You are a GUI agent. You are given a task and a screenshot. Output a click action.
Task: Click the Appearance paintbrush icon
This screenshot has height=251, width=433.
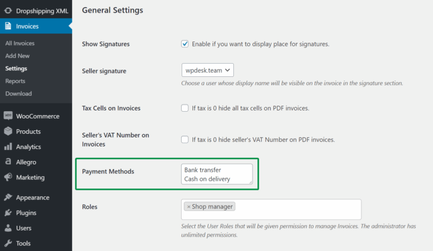[8, 198]
